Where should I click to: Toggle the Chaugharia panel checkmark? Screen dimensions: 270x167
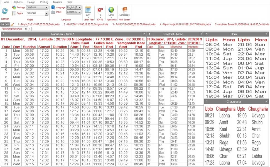coord(266,101)
